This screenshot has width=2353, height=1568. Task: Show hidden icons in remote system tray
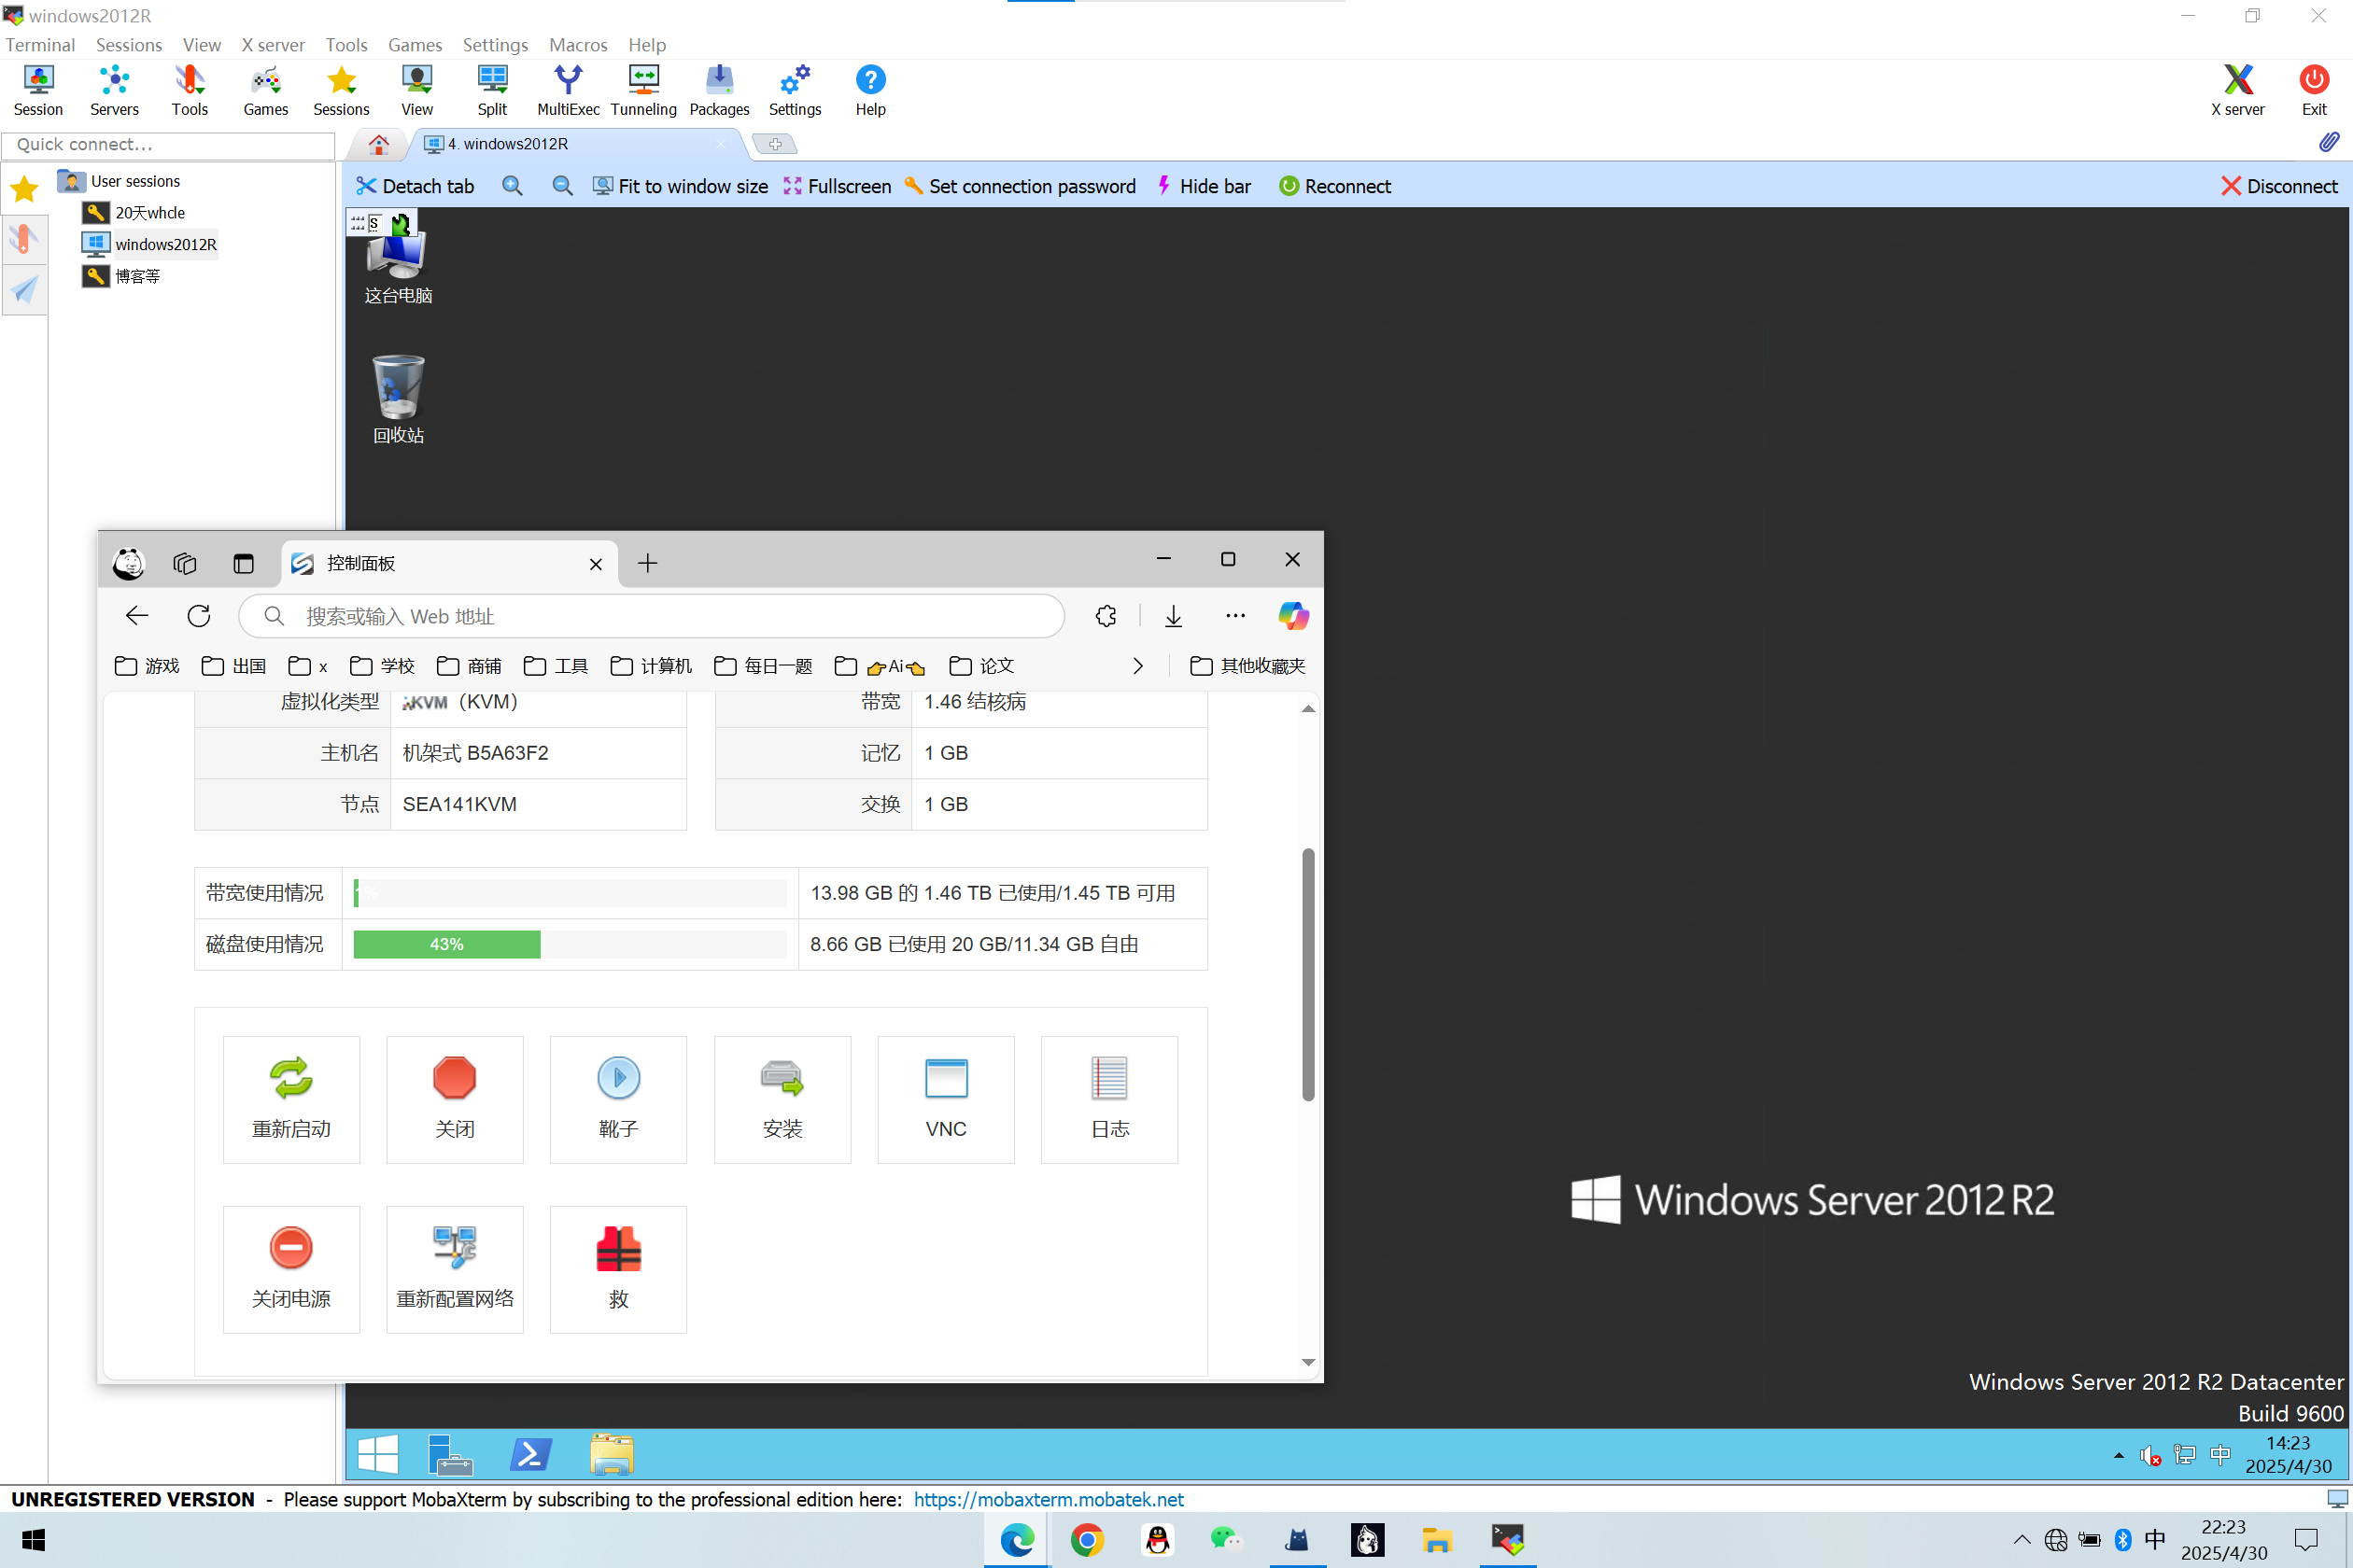pyautogui.click(x=2118, y=1455)
